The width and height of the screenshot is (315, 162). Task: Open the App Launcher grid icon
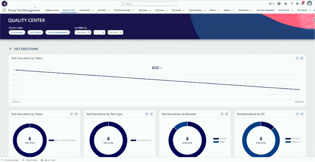pos(4,10)
